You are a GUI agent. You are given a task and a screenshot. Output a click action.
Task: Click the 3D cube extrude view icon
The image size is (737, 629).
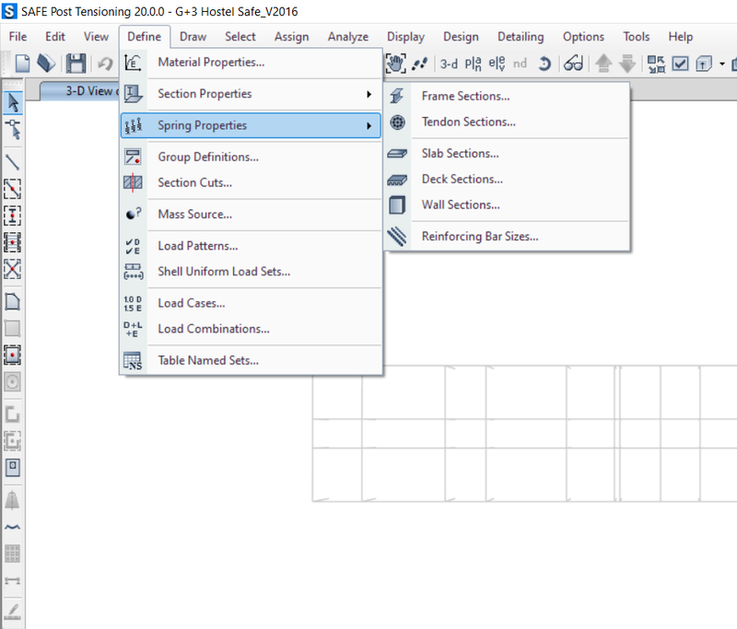(704, 64)
